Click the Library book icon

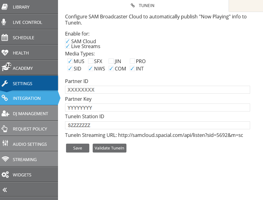pyautogui.click(x=5, y=7)
